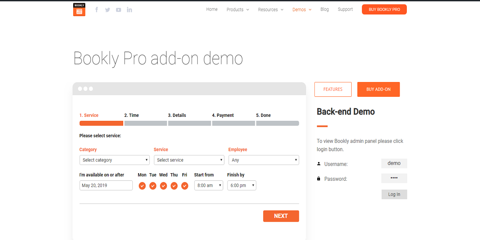
Task: Click the grey progress bar under 2. Time
Action: [146, 123]
